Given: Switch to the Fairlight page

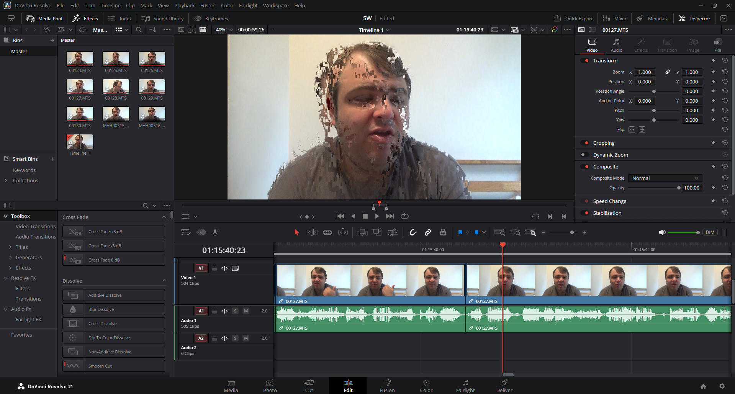Looking at the screenshot, I should 465,386.
